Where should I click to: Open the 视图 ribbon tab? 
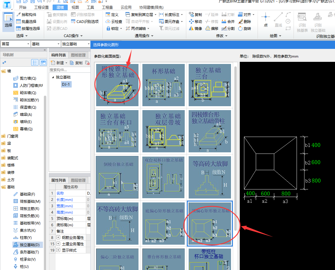point(75,8)
